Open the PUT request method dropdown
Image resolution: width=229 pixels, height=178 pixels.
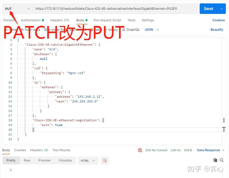point(17,9)
